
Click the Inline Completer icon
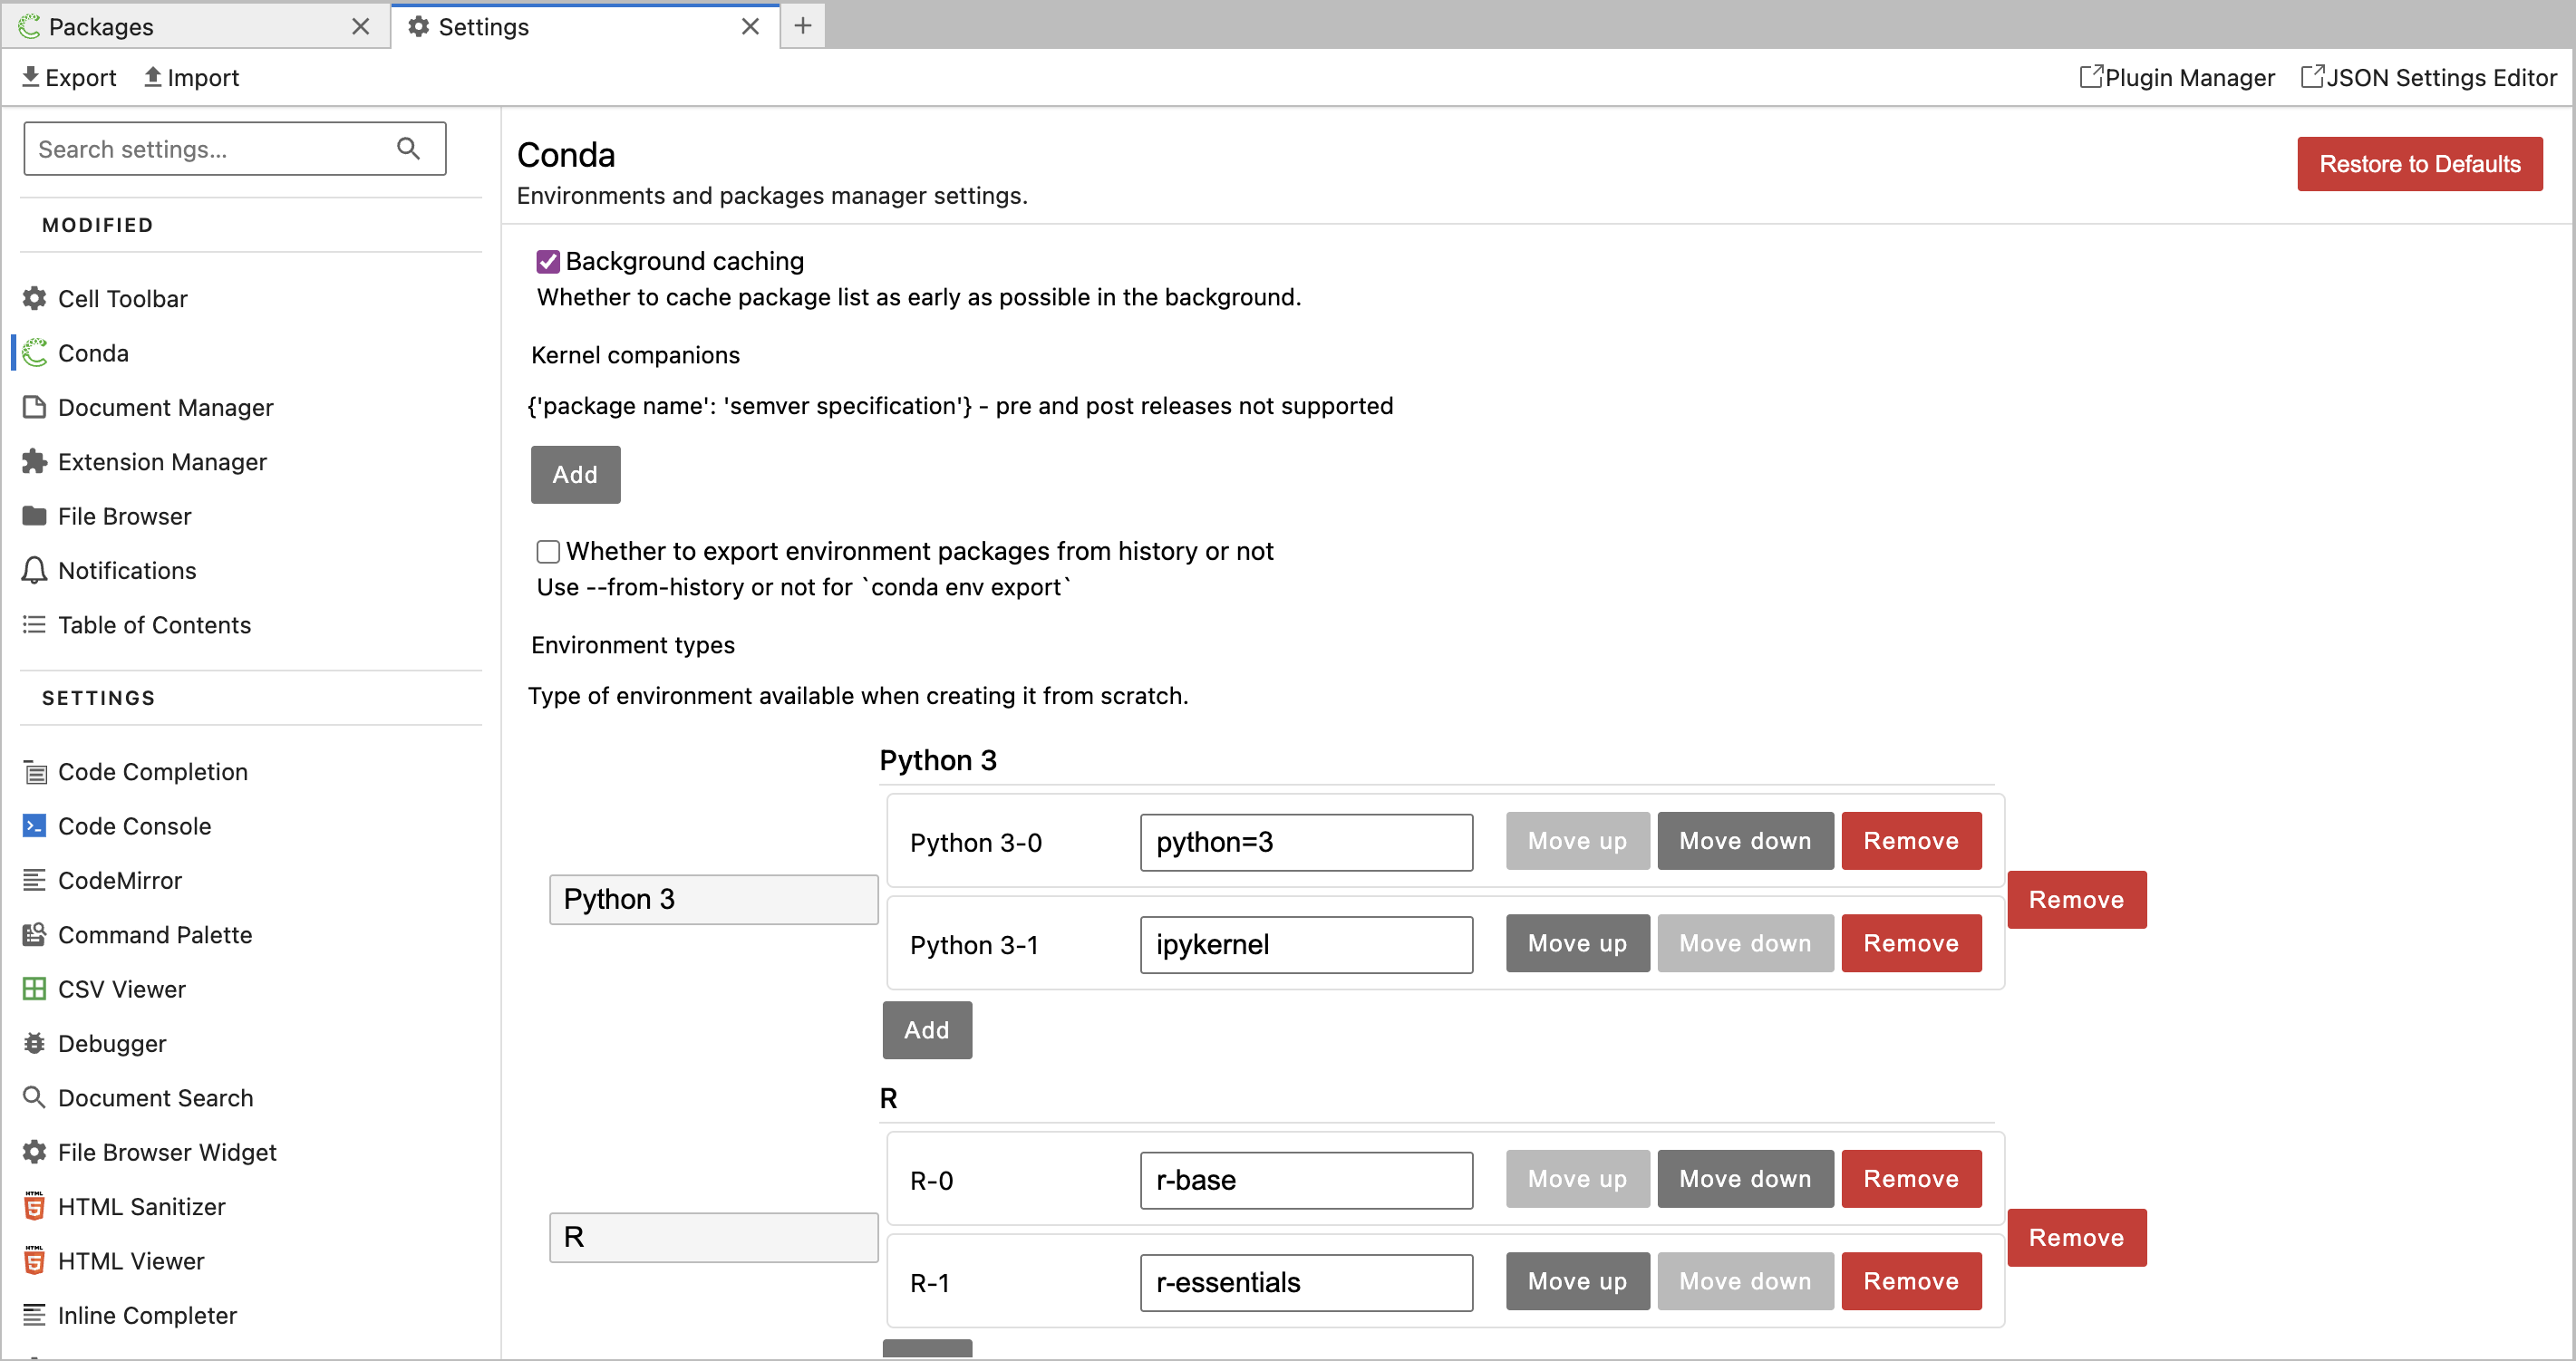click(x=34, y=1314)
